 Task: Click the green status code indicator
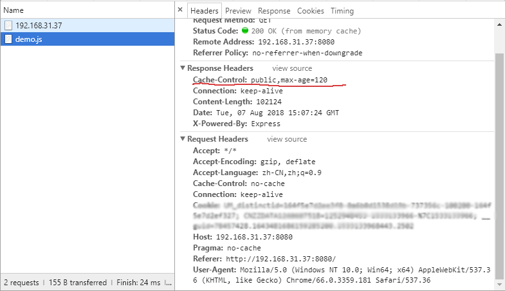coord(245,30)
